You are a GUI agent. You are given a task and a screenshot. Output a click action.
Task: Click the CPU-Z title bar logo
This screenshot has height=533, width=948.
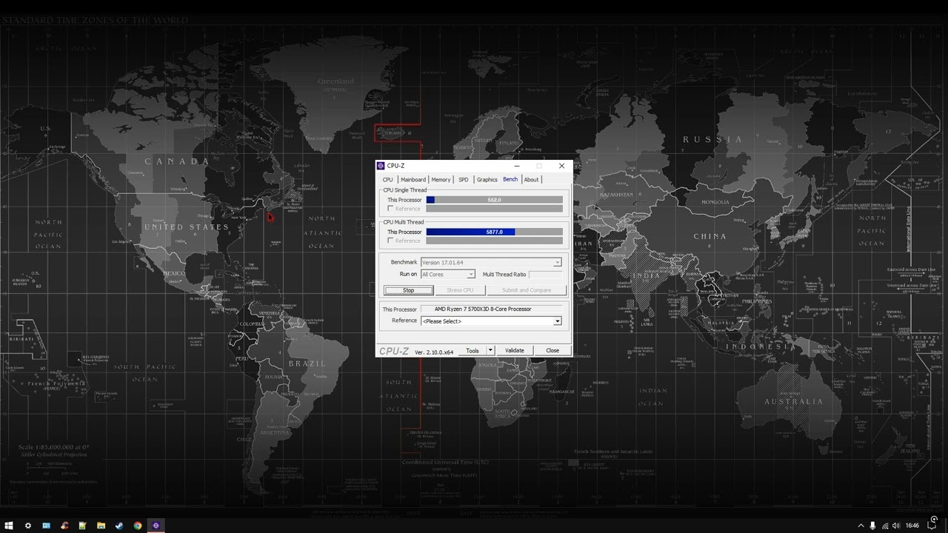pyautogui.click(x=381, y=166)
